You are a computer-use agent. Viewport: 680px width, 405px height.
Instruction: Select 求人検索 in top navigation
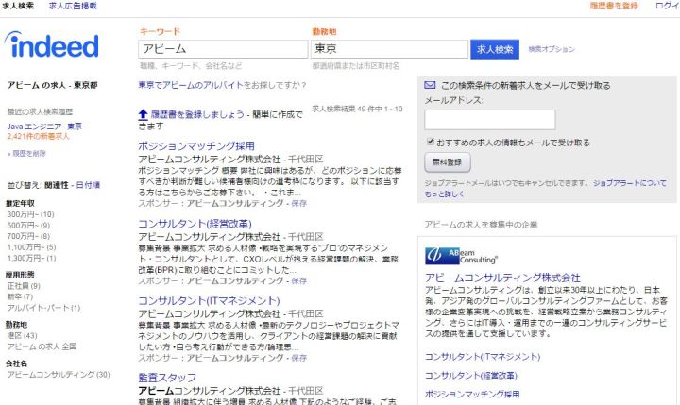click(18, 6)
